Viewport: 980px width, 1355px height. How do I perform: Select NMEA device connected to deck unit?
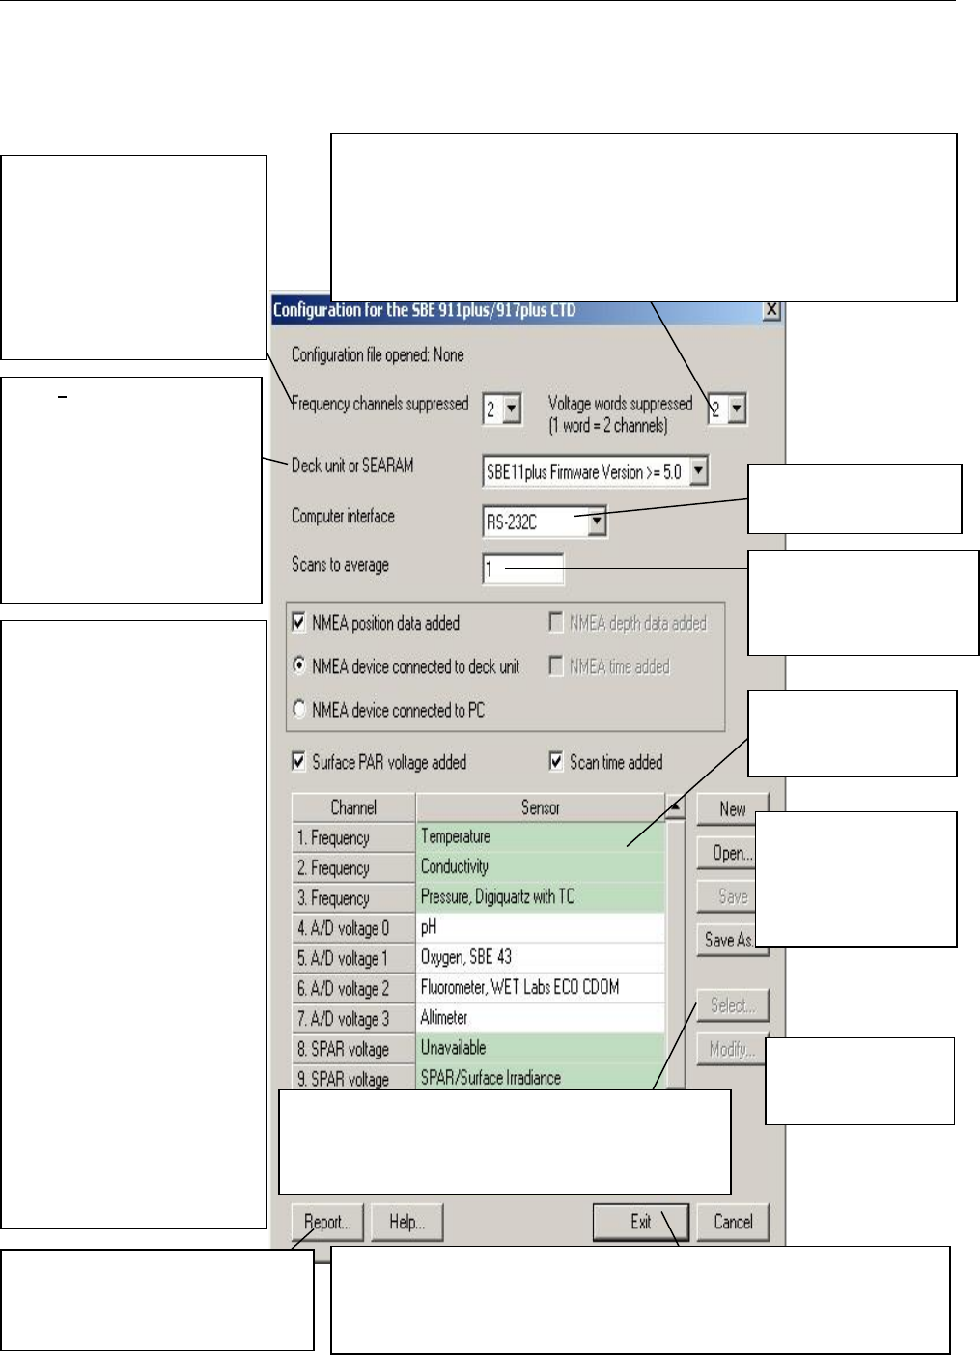[299, 666]
